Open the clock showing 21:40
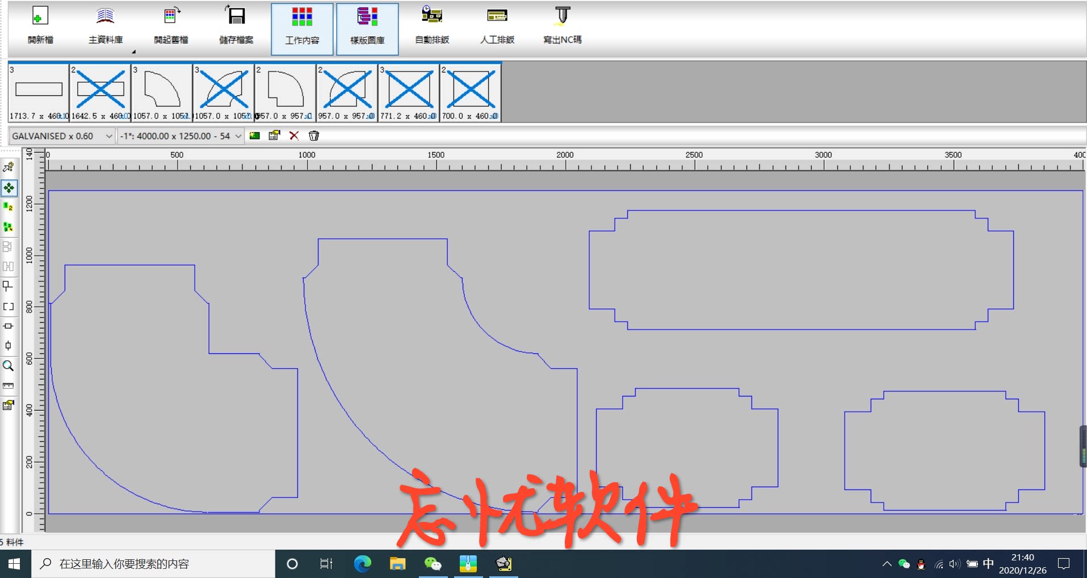The image size is (1087, 578). (x=1023, y=564)
